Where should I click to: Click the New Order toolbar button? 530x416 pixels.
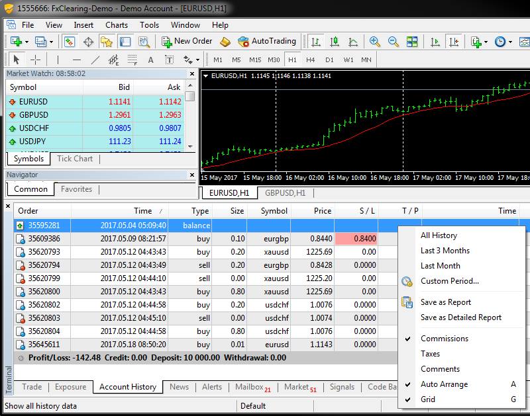click(187, 41)
